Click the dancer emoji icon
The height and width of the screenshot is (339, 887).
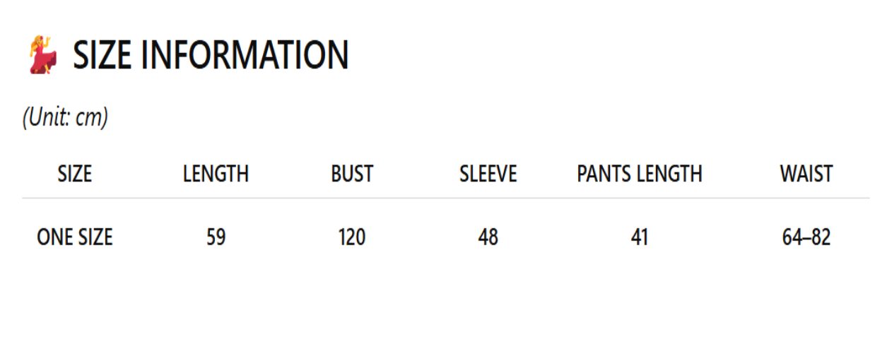(x=43, y=55)
